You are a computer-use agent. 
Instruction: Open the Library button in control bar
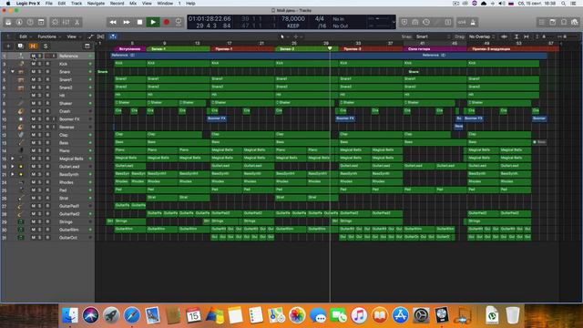[x=8, y=22]
